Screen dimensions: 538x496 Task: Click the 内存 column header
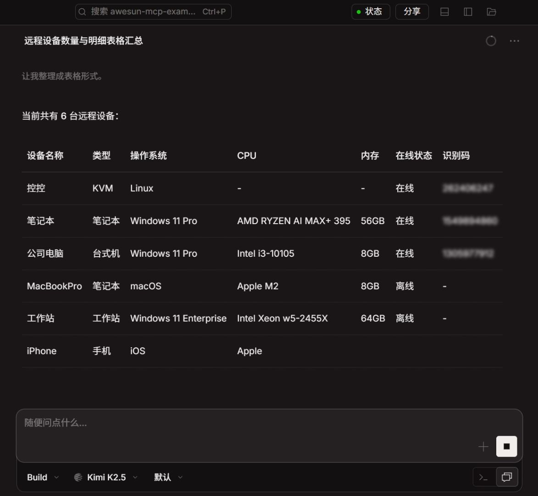370,156
